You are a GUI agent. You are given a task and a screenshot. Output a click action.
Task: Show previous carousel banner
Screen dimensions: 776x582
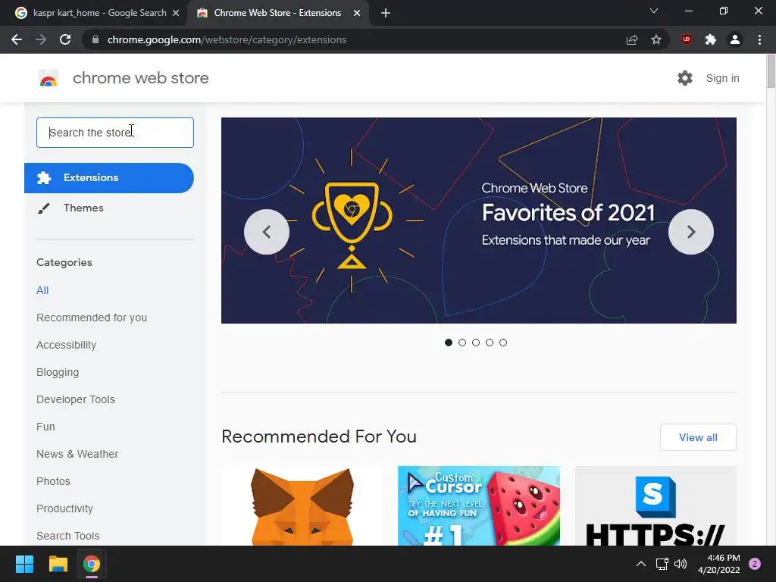click(267, 232)
